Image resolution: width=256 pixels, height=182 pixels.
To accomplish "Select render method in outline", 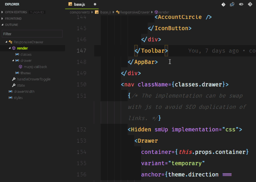I will point(23,48).
